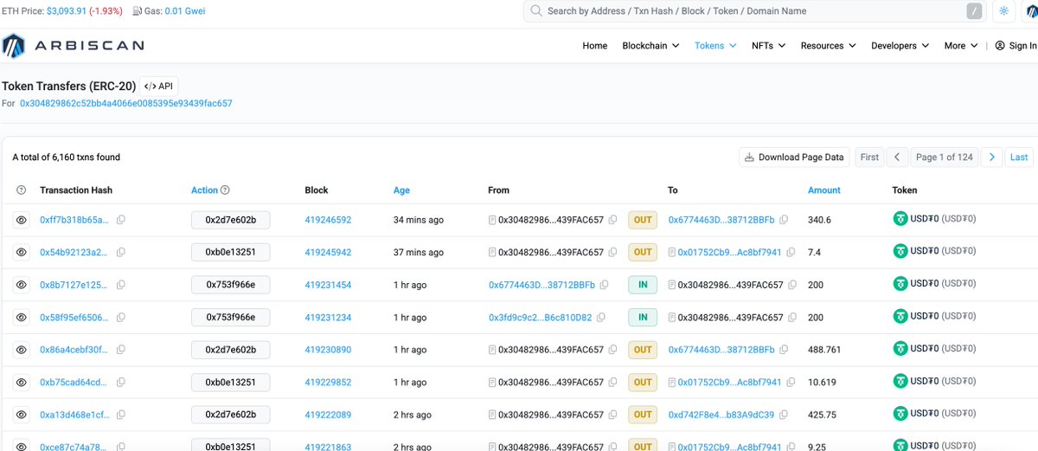Click USD₮0 token icon in 340.6 row
This screenshot has width=1038, height=451.
pyautogui.click(x=900, y=220)
